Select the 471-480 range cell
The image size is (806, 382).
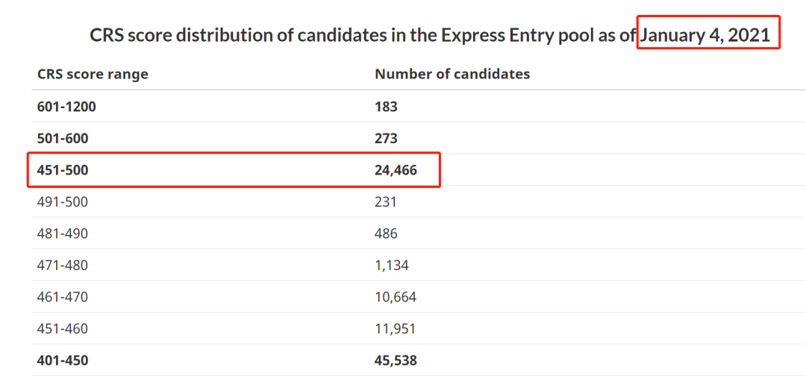tap(63, 266)
